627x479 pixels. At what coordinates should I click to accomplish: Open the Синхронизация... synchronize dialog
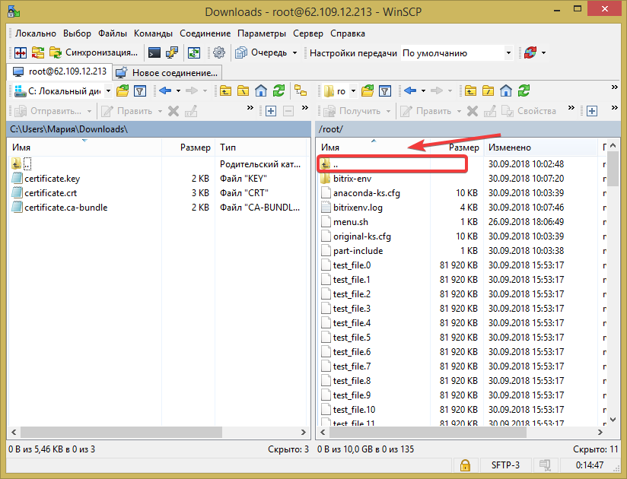click(x=94, y=52)
